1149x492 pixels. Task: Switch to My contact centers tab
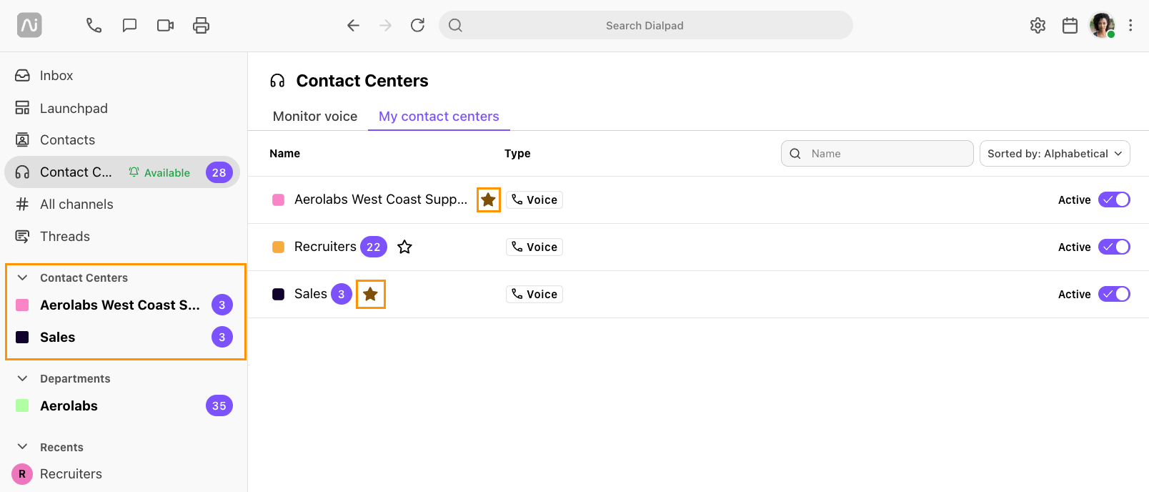[x=439, y=117]
